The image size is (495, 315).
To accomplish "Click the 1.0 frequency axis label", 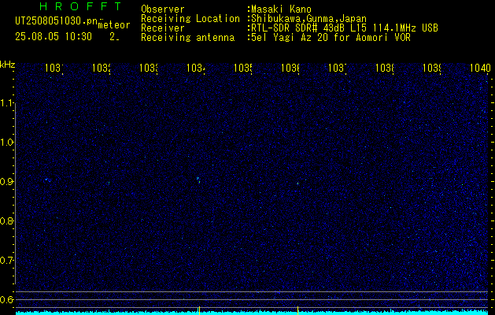I will coord(7,143).
